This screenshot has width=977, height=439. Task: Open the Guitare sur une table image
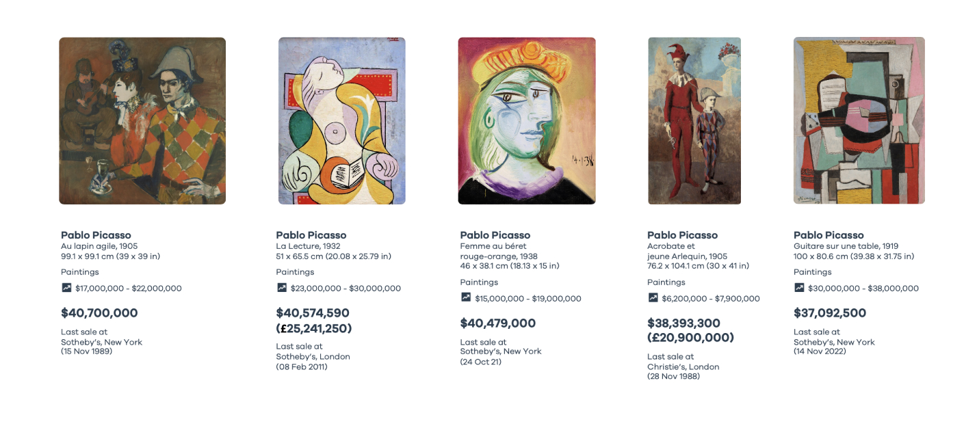(x=859, y=121)
